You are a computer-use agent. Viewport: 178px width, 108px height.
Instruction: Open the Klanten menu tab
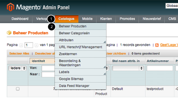(106, 19)
